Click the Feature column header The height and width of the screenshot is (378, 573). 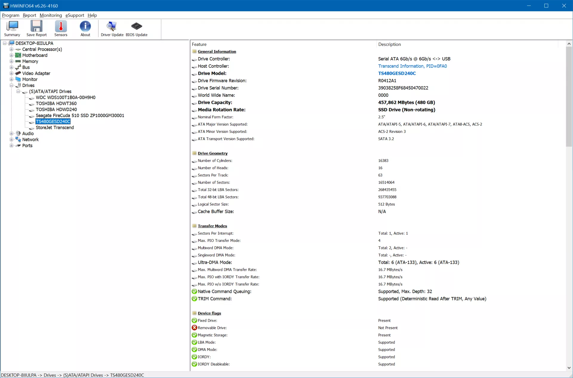click(283, 44)
